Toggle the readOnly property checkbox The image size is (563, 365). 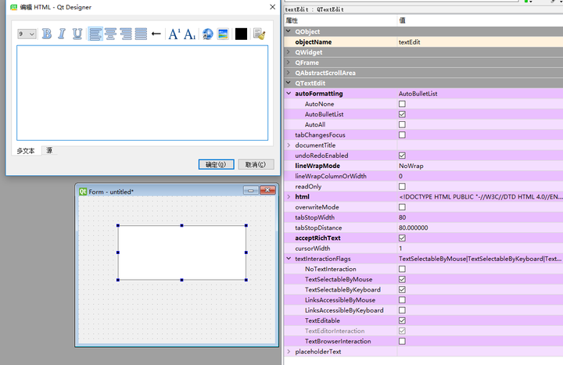[402, 187]
